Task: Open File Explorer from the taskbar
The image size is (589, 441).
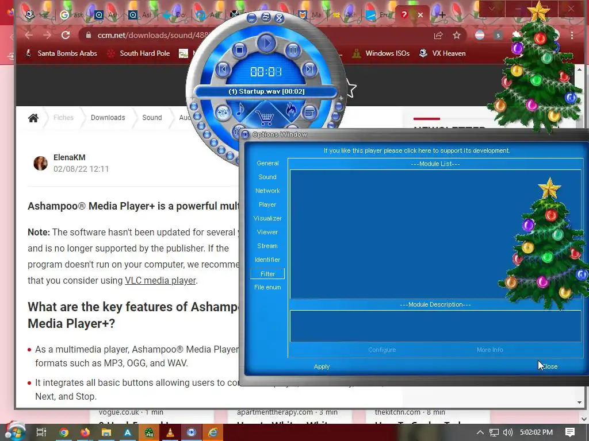Action: 106,432
